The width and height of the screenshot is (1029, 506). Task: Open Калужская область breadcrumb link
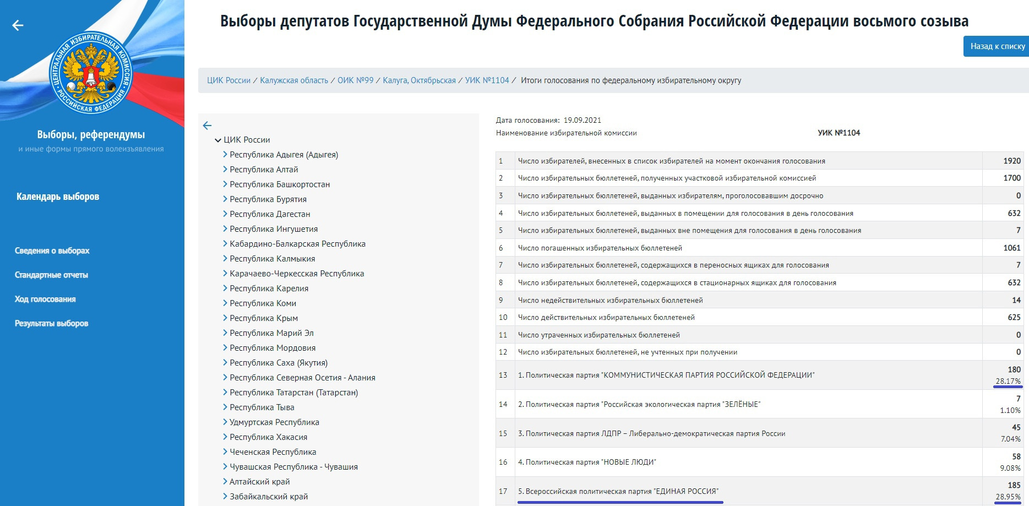pos(294,80)
